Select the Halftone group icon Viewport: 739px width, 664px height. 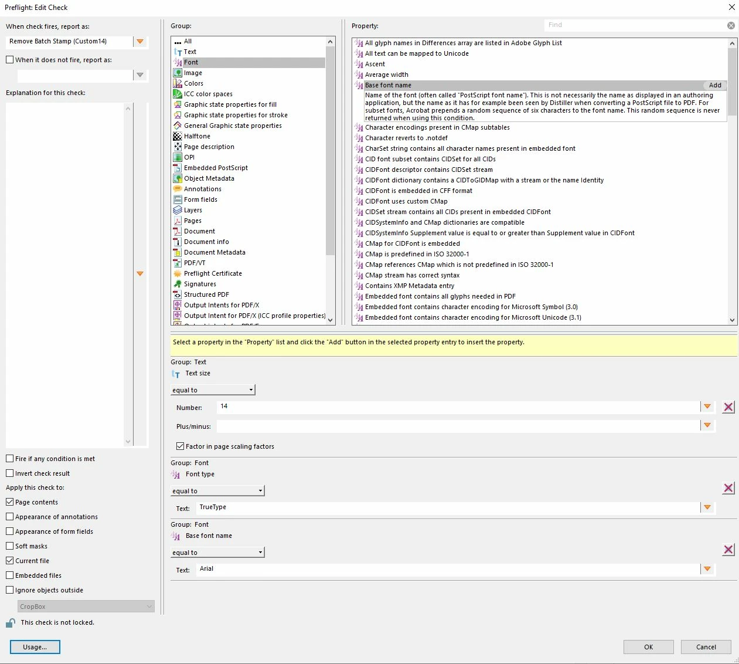tap(177, 137)
